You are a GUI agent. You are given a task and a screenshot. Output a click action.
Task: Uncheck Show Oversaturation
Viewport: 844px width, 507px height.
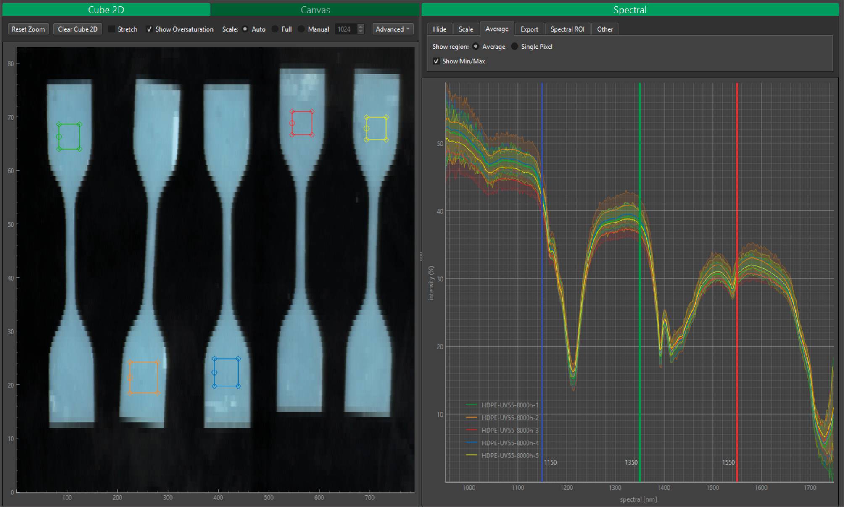[x=149, y=29]
